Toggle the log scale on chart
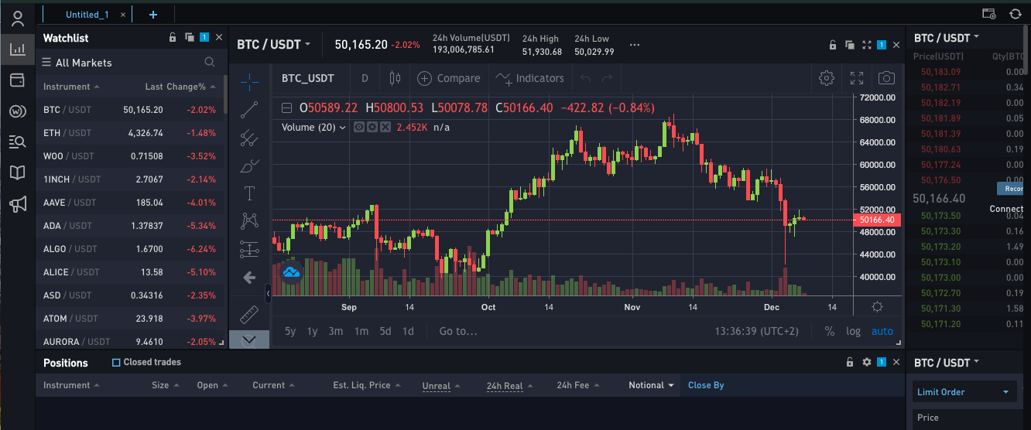 853,331
